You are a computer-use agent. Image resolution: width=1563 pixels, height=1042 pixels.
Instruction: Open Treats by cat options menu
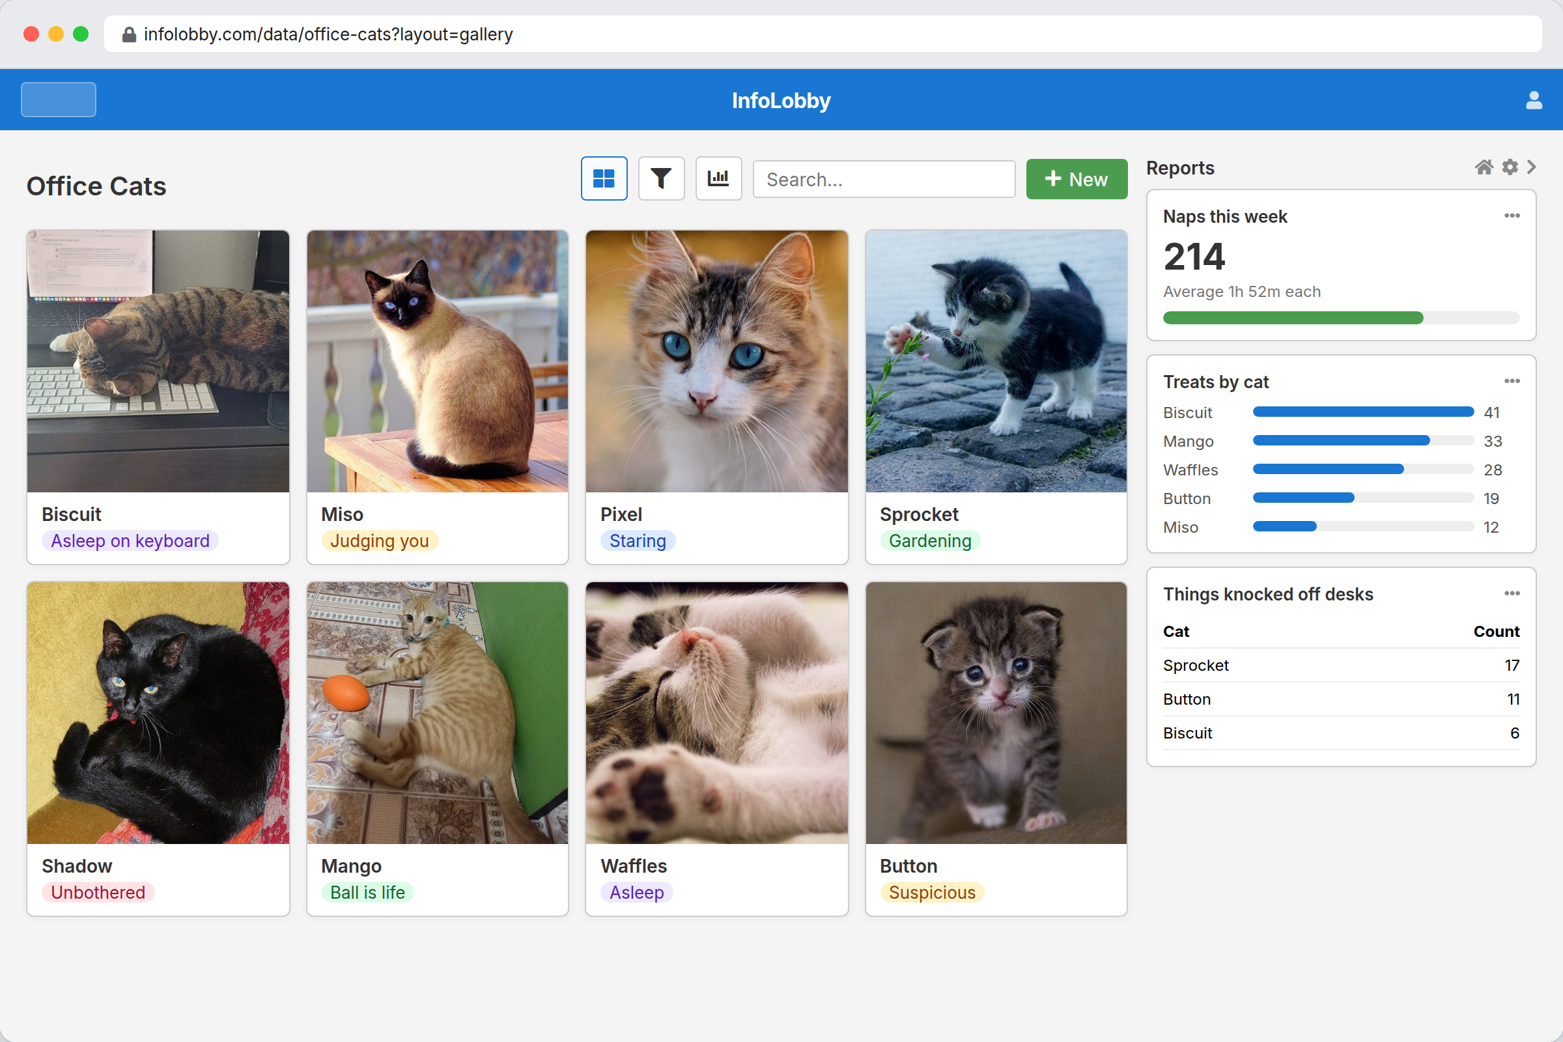pos(1512,381)
